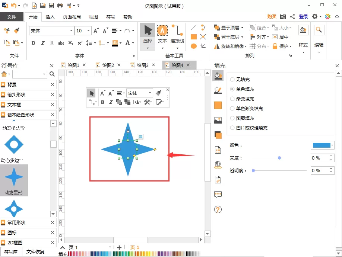The image size is (342, 257).
Task: Pick the rectangle shape tool
Action: 193,37
